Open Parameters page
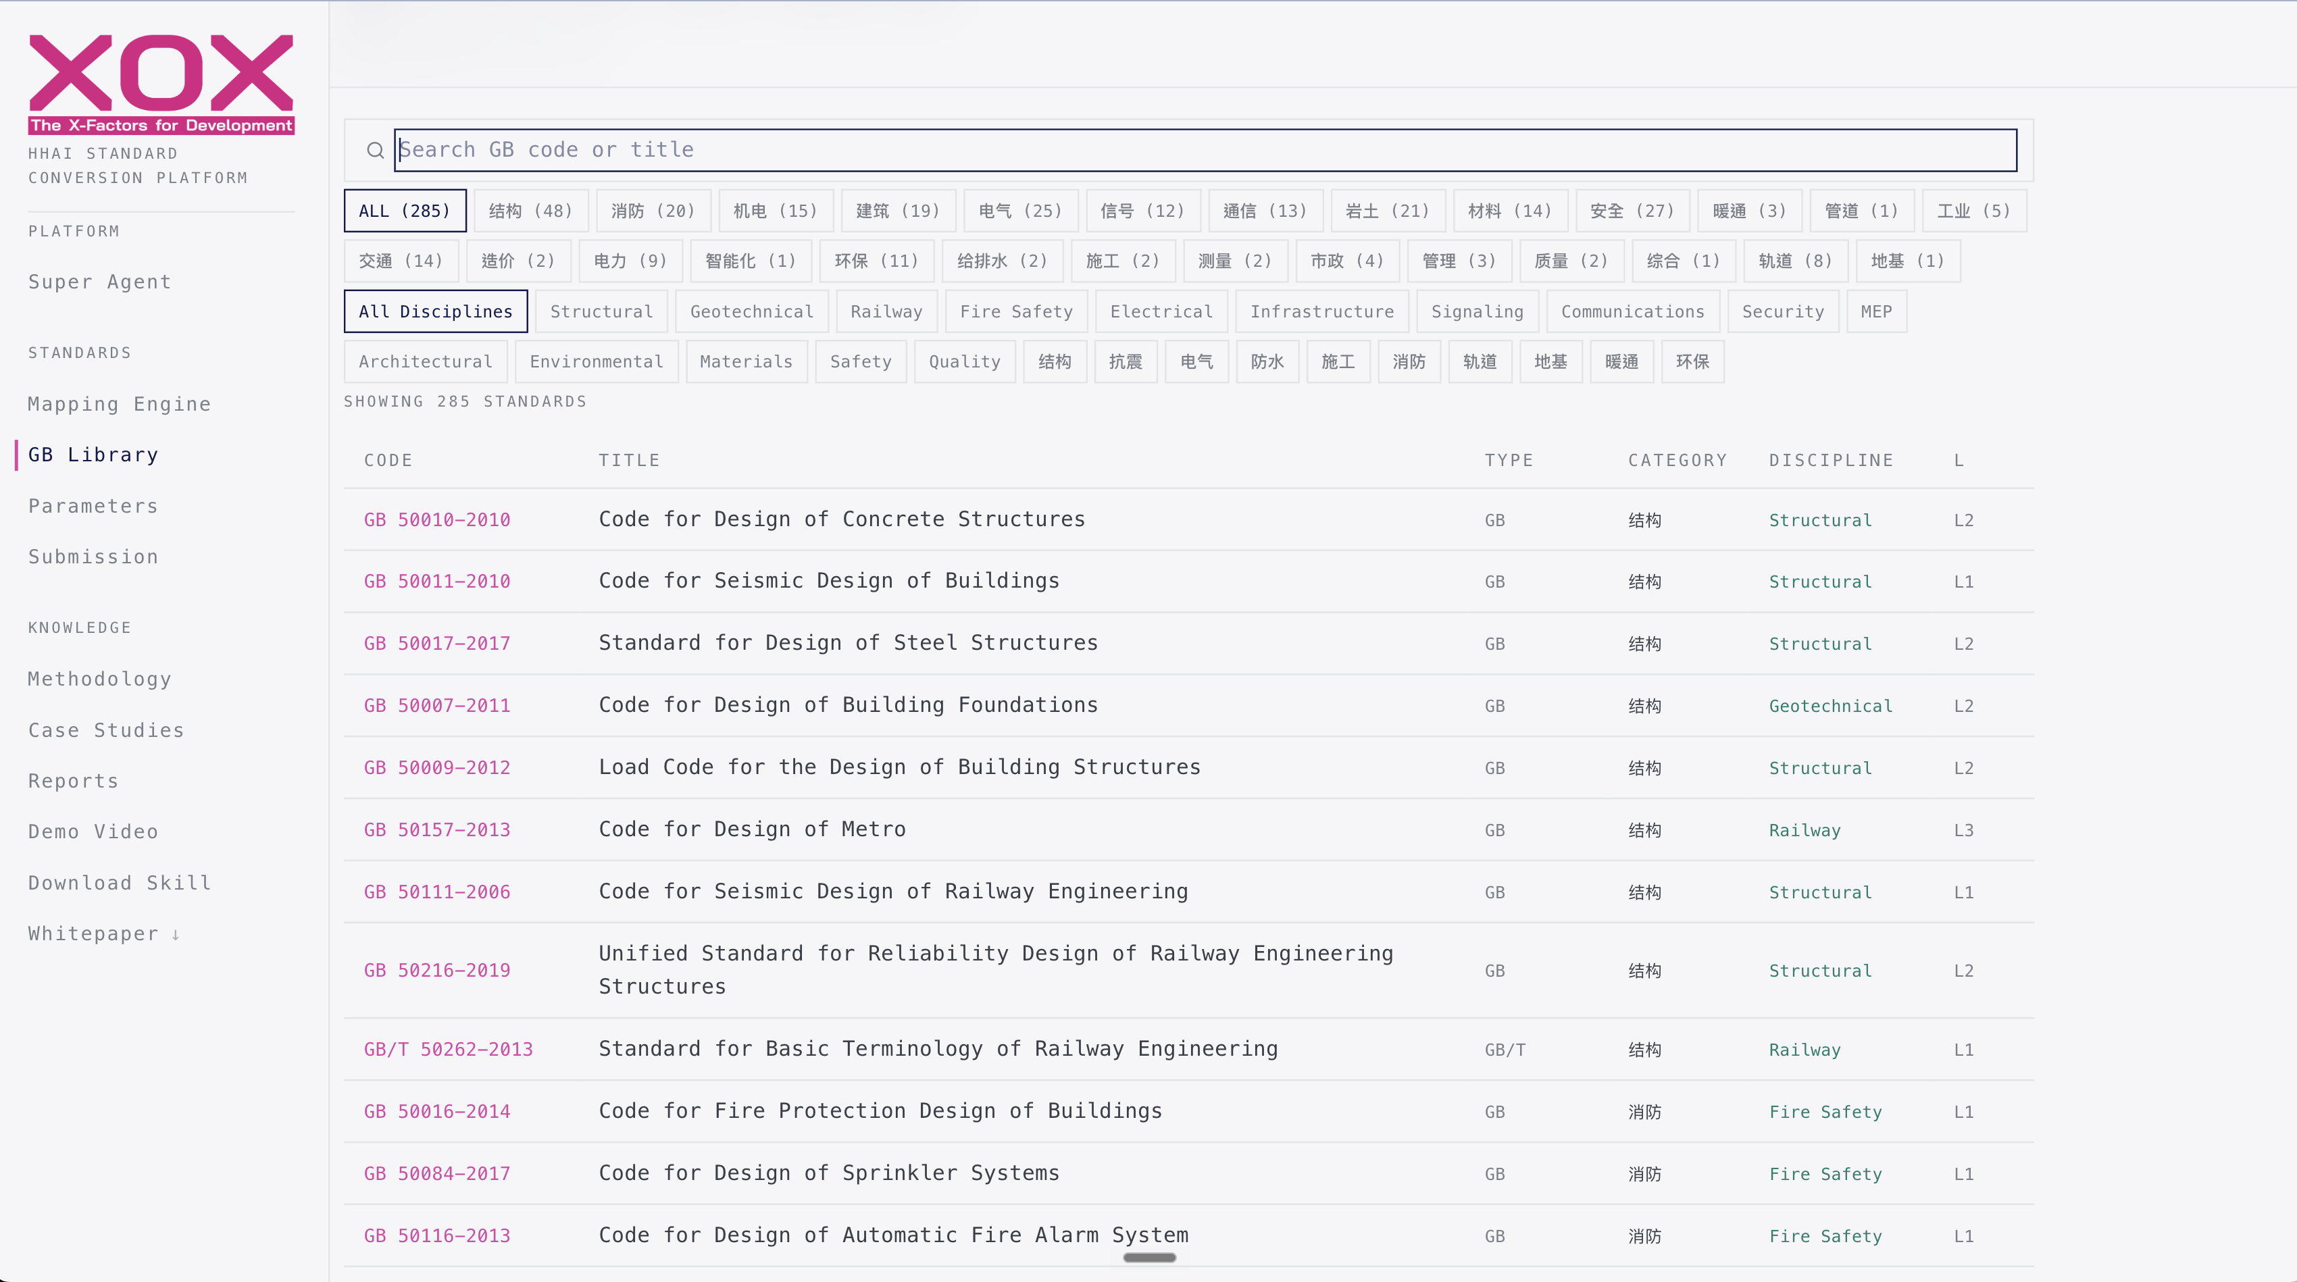Image resolution: width=2297 pixels, height=1282 pixels. pos(94,505)
